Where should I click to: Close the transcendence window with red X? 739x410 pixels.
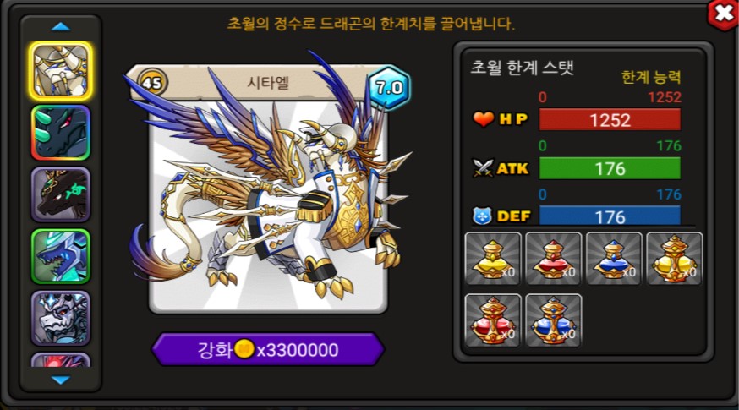(724, 14)
